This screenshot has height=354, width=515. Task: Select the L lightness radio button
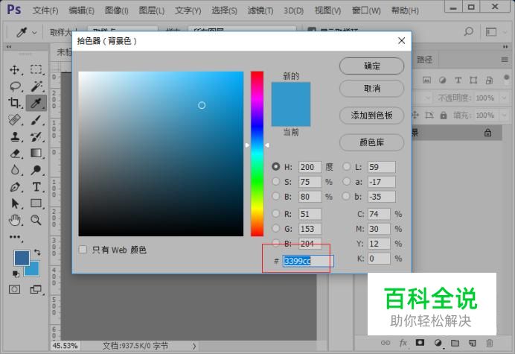[x=346, y=166]
